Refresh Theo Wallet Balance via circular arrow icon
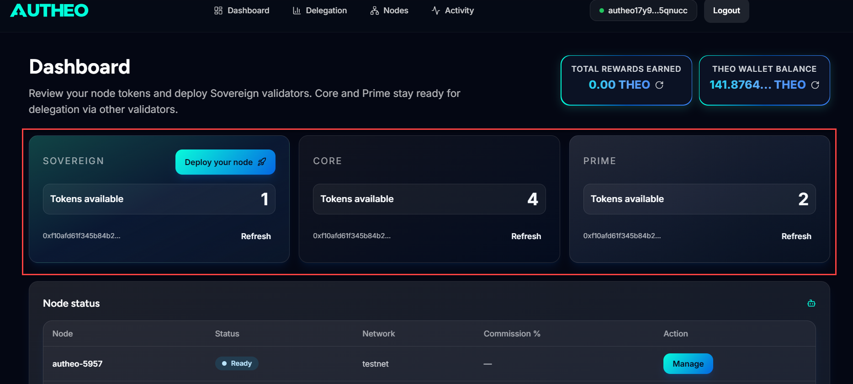853x384 pixels. coord(815,85)
